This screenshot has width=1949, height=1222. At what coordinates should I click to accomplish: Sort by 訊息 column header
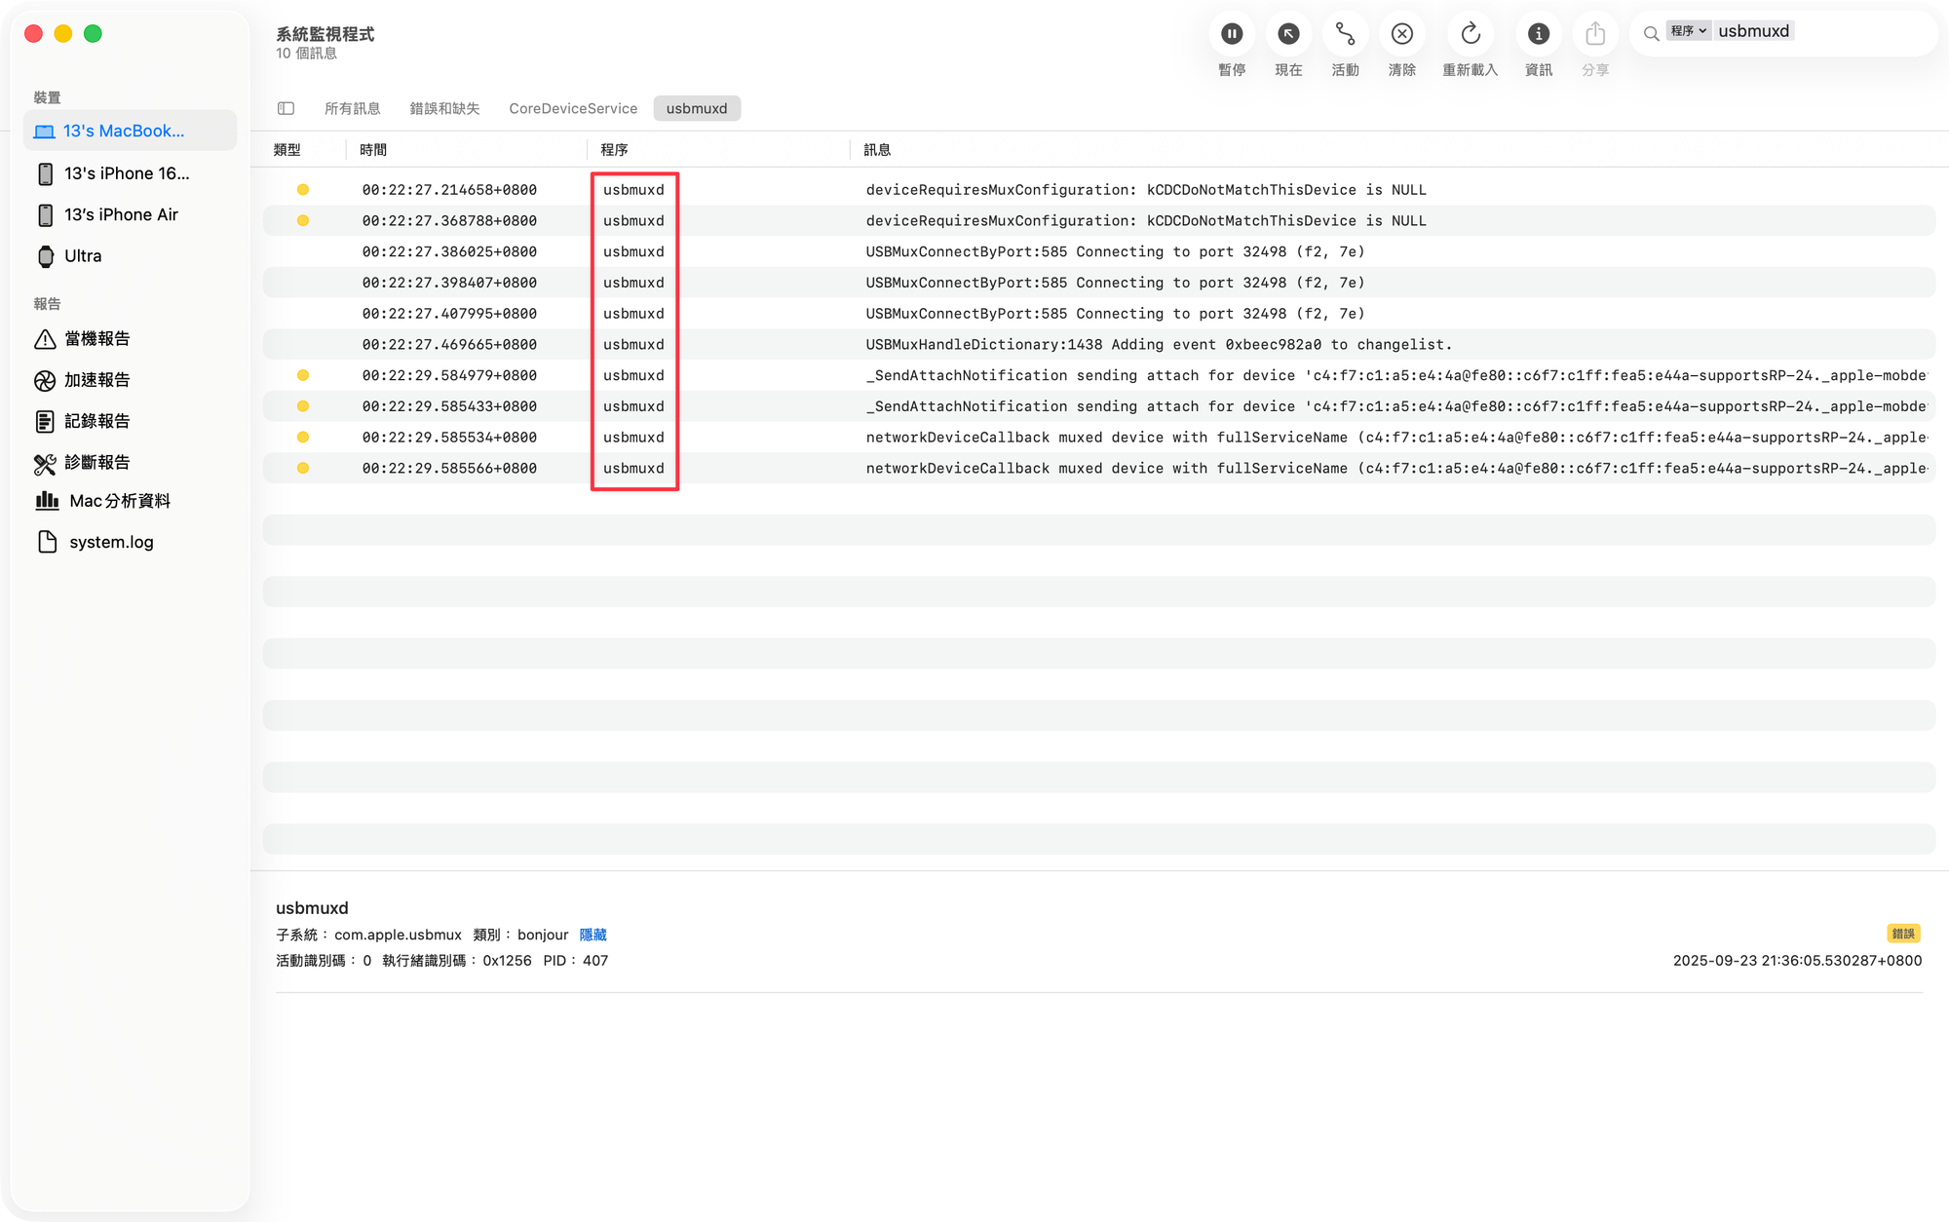877,149
